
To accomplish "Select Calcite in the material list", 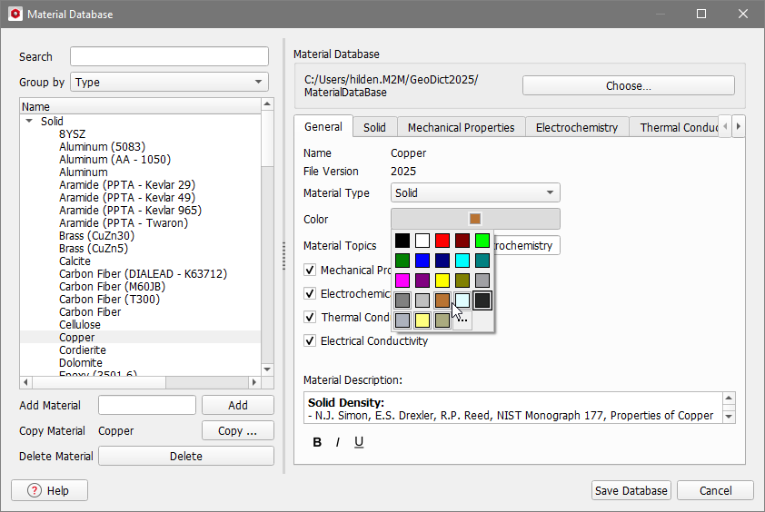I will [x=75, y=261].
